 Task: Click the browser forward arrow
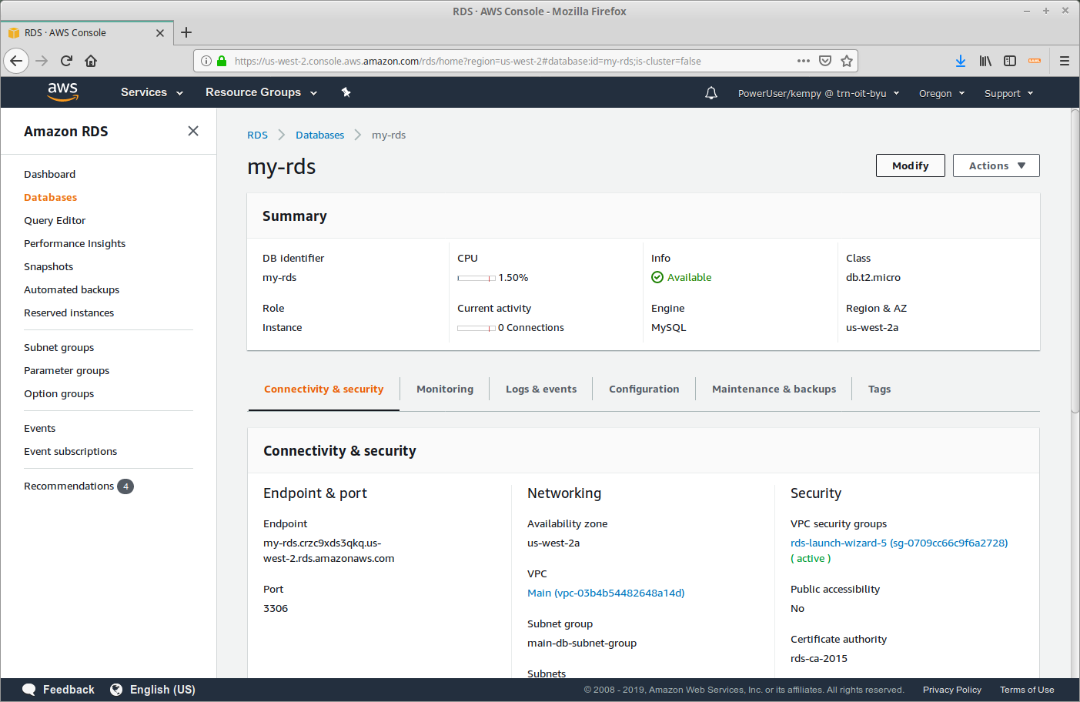(x=42, y=61)
